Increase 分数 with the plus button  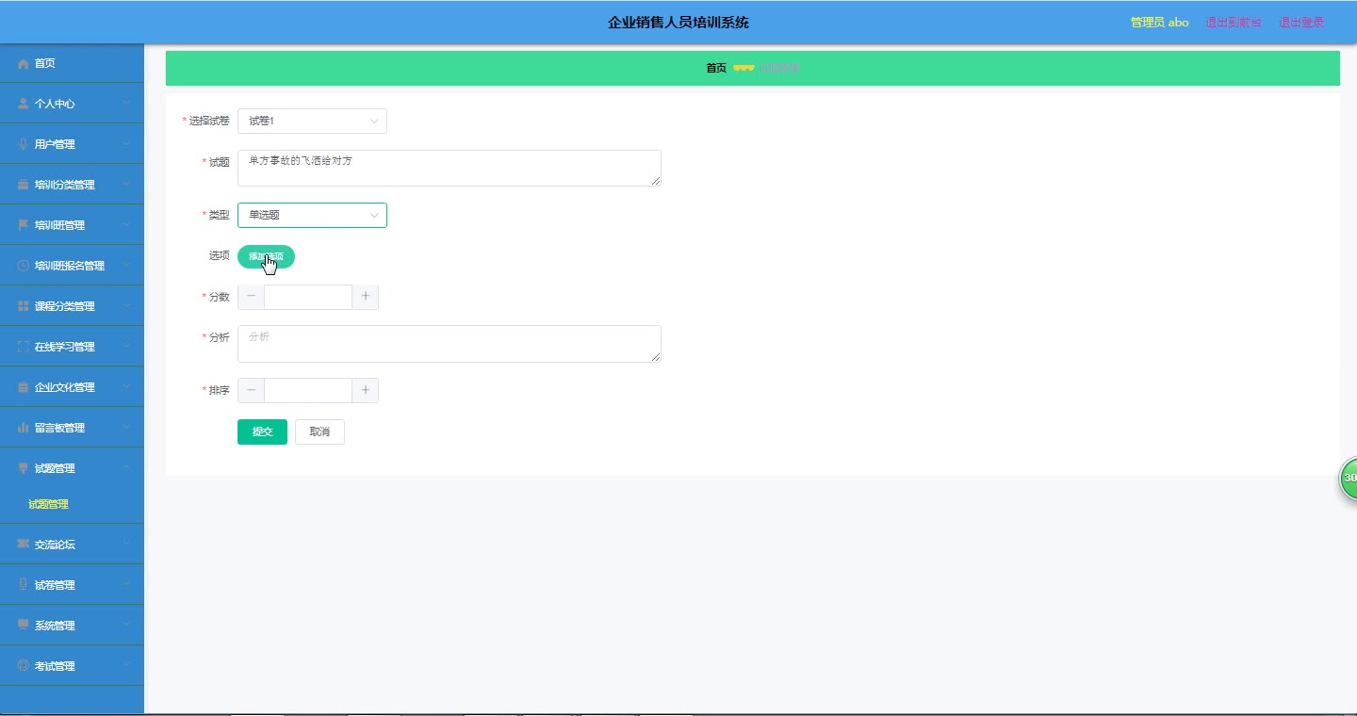point(366,297)
